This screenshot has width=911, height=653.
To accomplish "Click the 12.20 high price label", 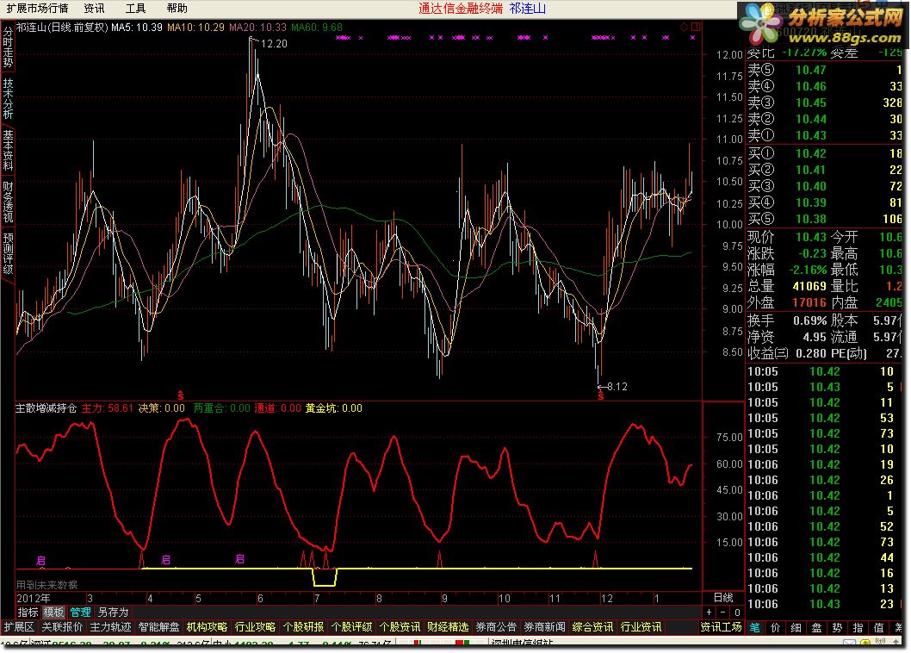I will point(274,44).
